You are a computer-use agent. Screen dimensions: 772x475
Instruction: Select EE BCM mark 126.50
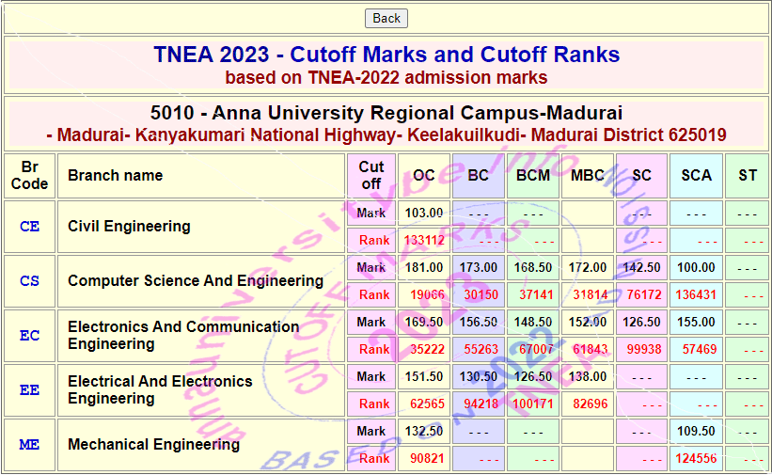click(x=533, y=377)
